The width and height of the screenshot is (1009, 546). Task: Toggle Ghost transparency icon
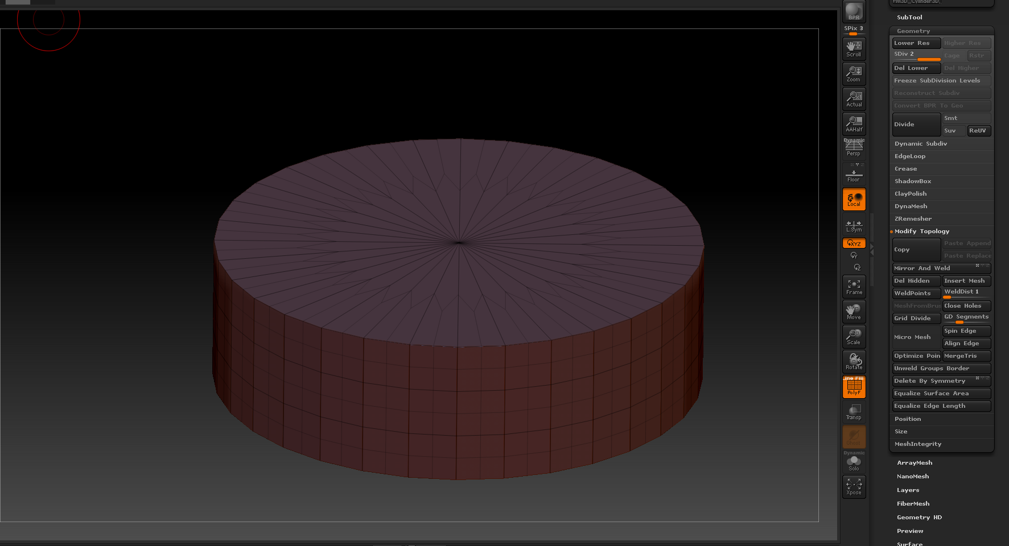(x=854, y=437)
